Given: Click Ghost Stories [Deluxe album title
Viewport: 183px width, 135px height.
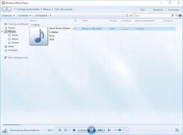Looking at the screenshot, I should pyautogui.click(x=61, y=28).
